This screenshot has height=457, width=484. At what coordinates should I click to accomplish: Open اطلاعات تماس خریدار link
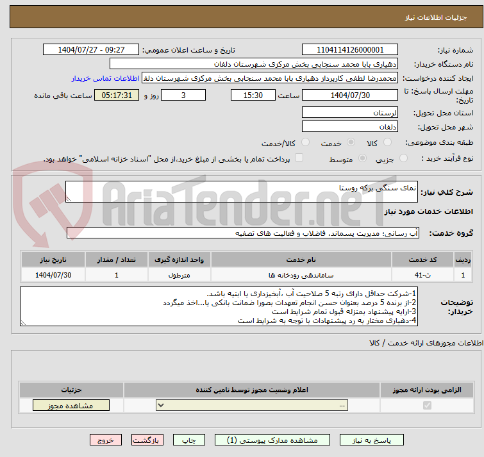(105, 78)
